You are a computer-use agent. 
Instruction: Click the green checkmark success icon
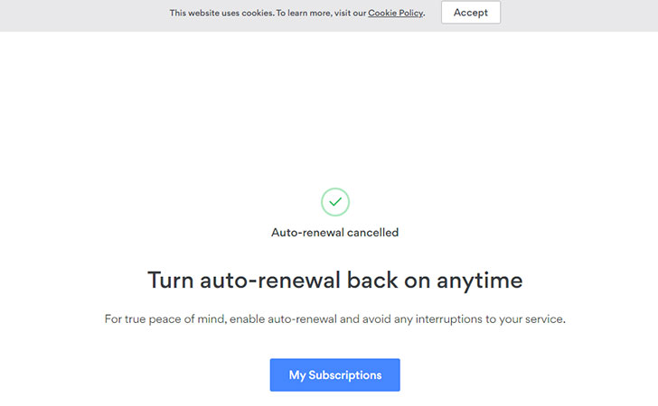334,202
